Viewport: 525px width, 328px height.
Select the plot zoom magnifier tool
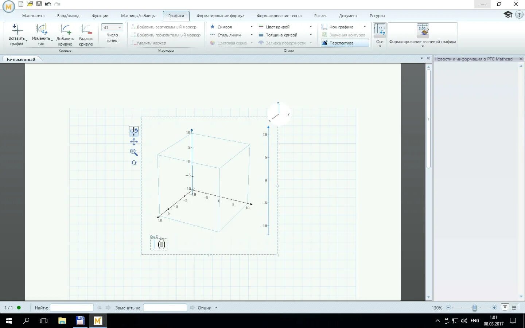134,152
